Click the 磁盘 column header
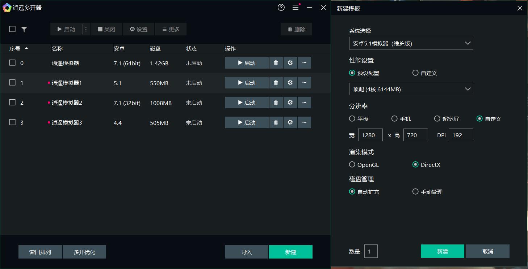This screenshot has height=269, width=528. 155,48
